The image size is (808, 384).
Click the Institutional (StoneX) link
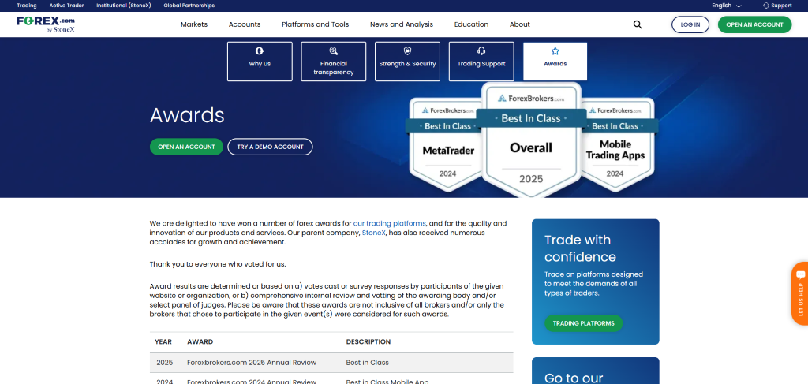124,6
